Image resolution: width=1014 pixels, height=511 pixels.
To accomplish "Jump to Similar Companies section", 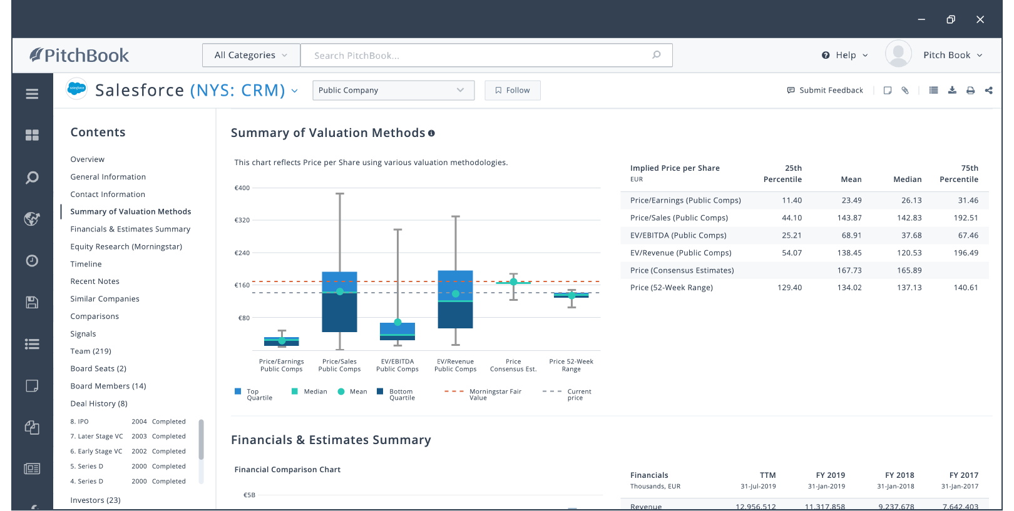I will (105, 299).
